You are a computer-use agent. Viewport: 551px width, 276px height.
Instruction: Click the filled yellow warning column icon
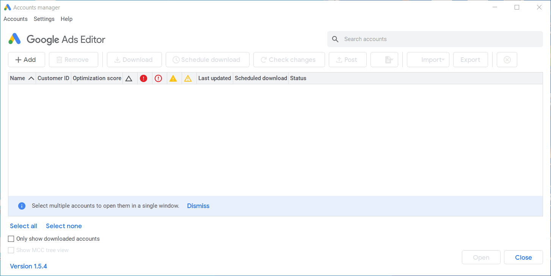pos(173,79)
